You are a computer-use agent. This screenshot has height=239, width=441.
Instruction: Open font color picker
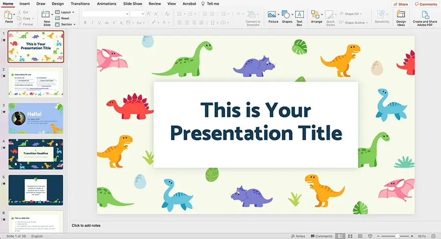coord(164,23)
